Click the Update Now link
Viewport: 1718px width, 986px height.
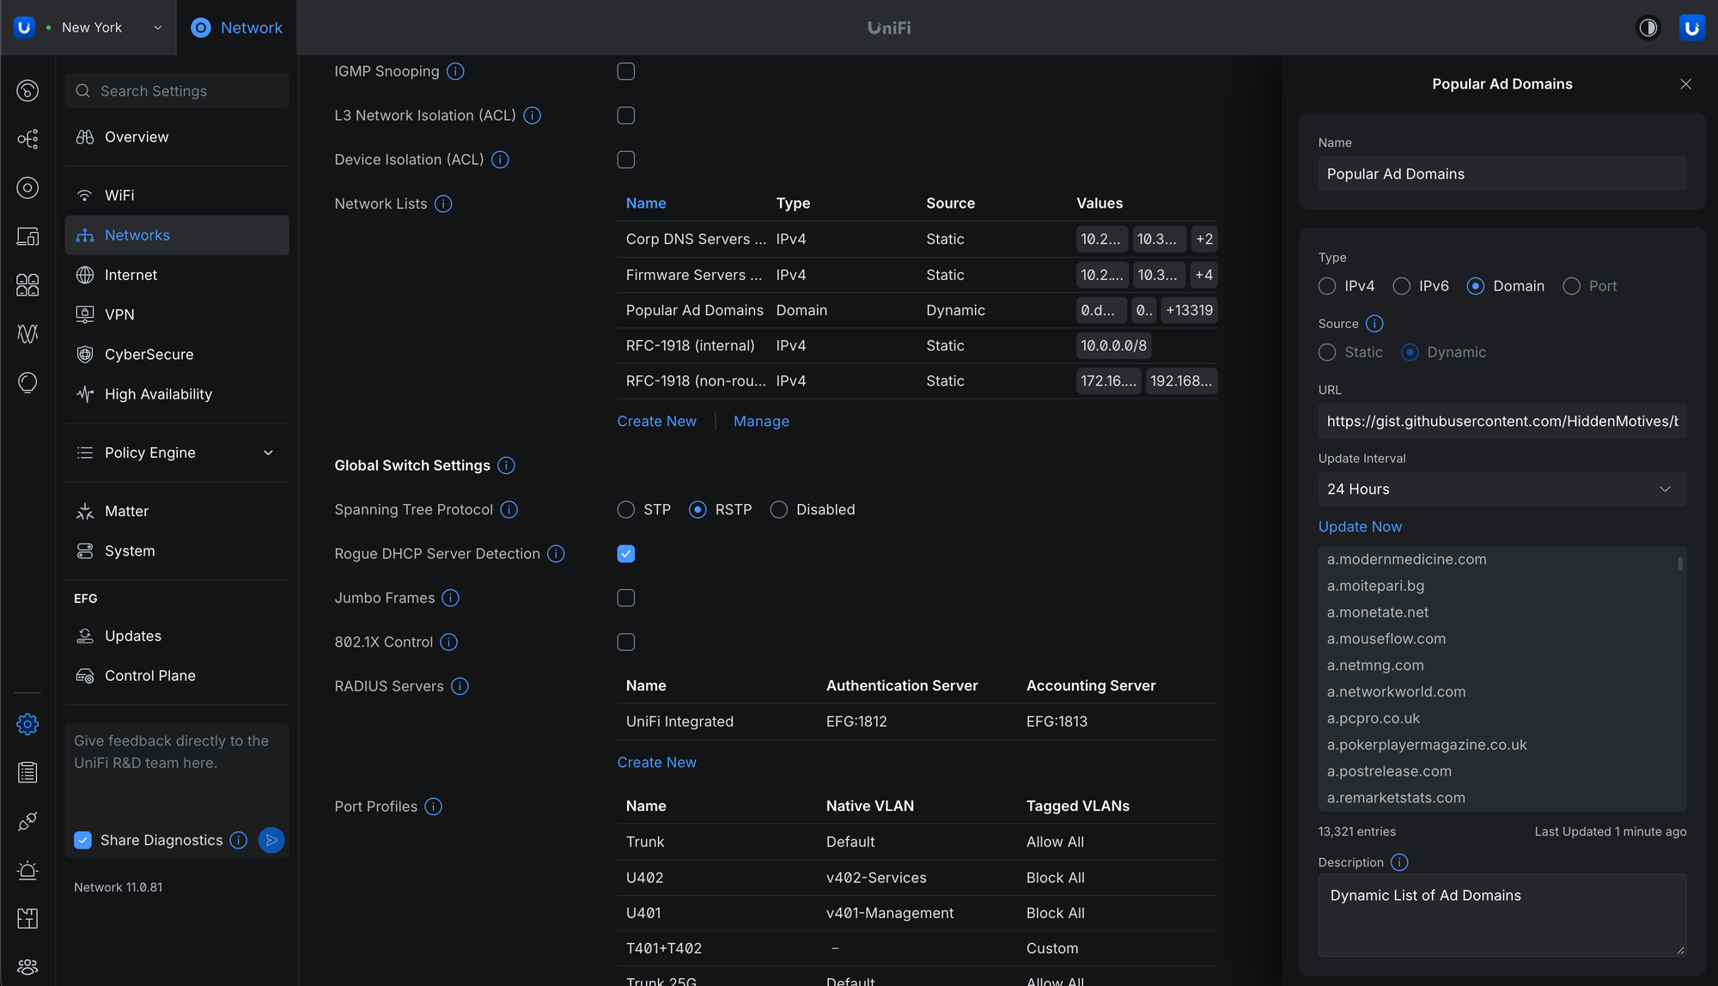click(1360, 526)
